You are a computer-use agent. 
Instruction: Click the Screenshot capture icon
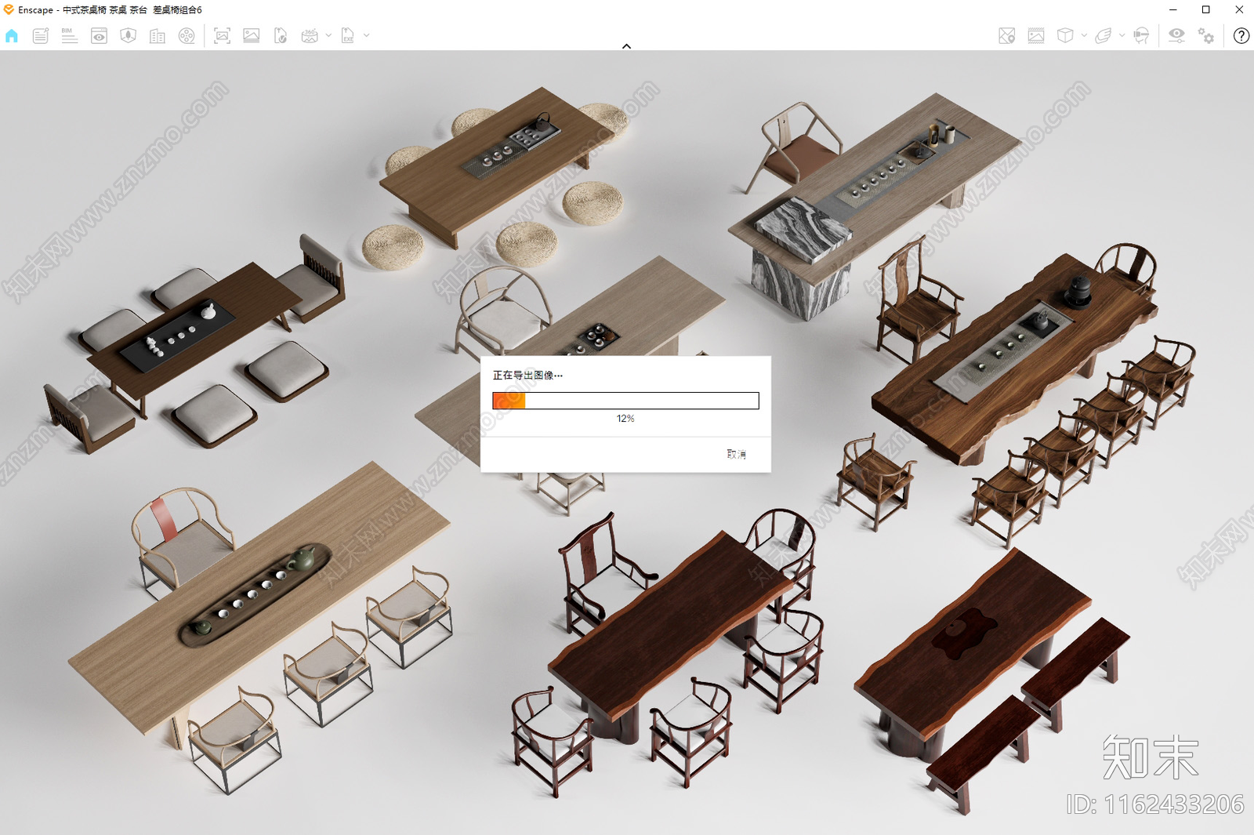coord(223,36)
